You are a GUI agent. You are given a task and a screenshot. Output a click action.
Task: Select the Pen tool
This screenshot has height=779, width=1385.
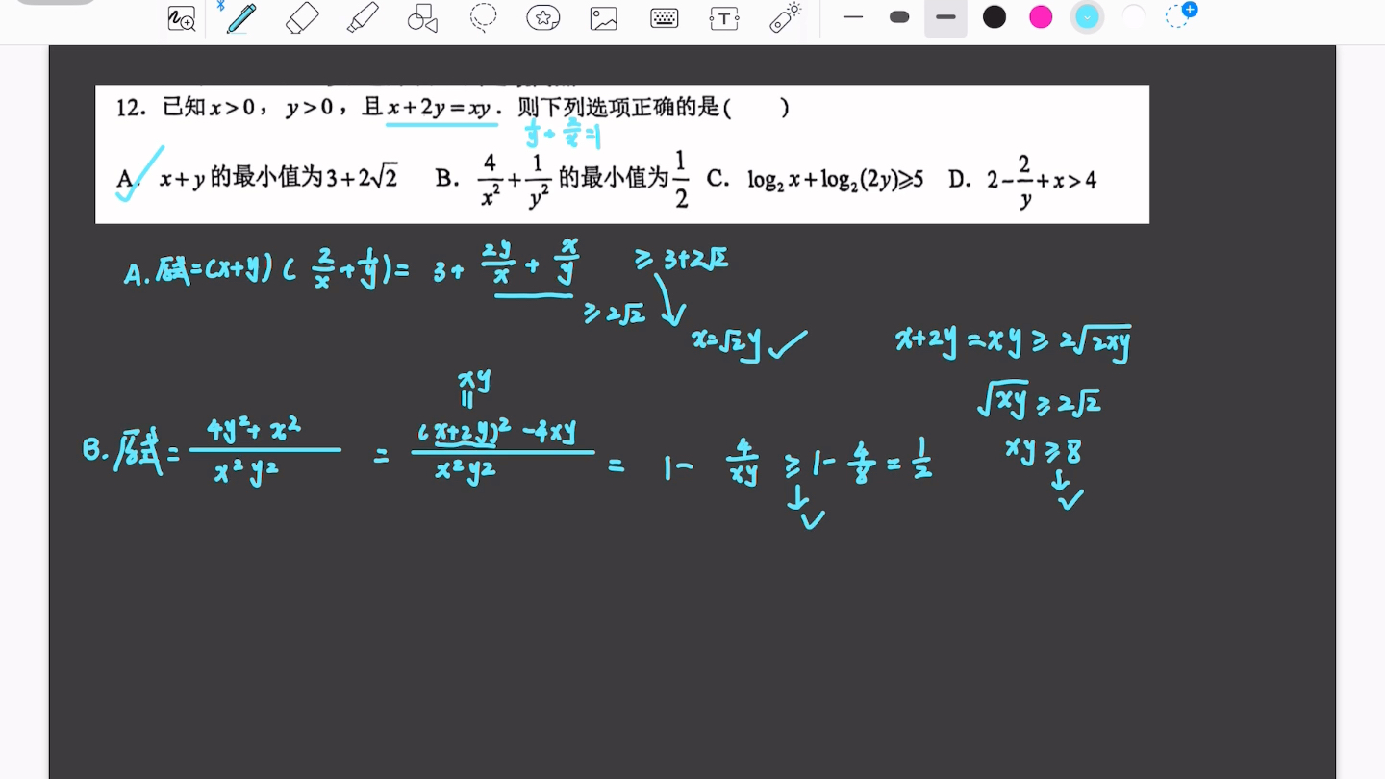point(240,18)
